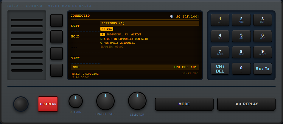Select keypad key 5 JKL

[x=241, y=36]
